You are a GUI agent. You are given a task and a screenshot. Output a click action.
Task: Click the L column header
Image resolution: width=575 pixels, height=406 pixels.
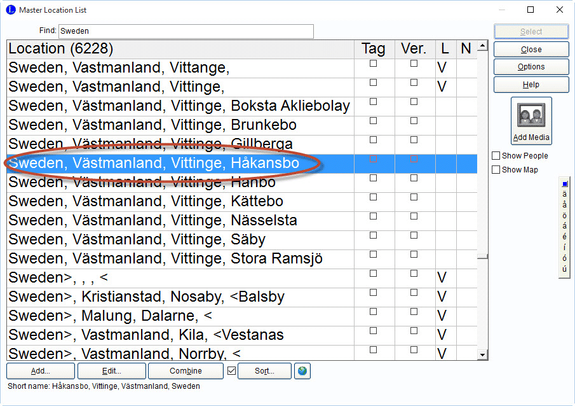[446, 49]
